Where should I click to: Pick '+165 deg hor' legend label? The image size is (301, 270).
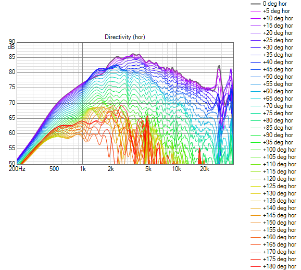pyautogui.click(x=279, y=244)
